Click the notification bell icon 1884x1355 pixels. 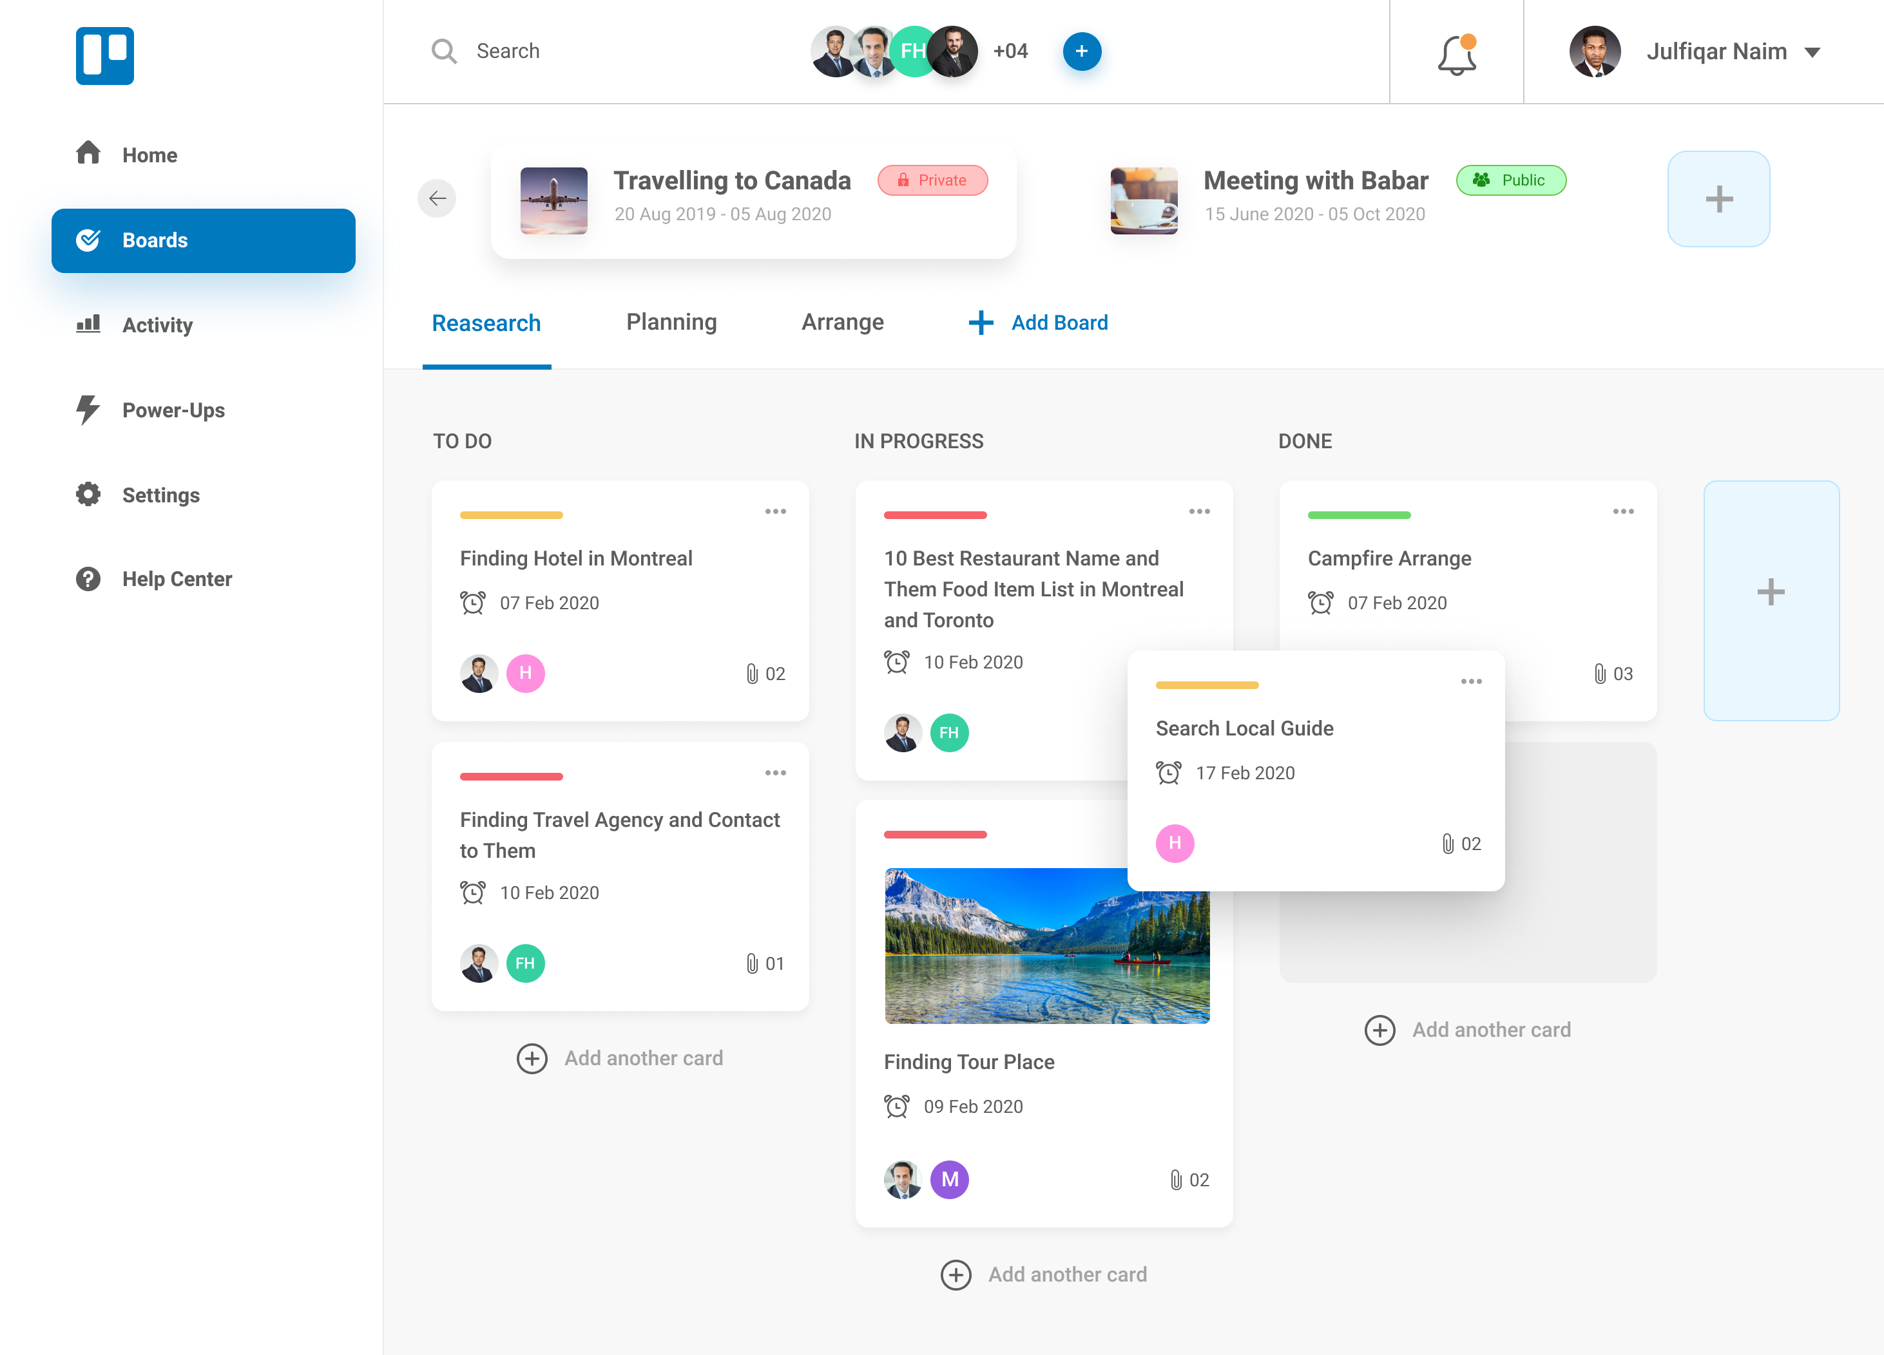pyautogui.click(x=1456, y=54)
